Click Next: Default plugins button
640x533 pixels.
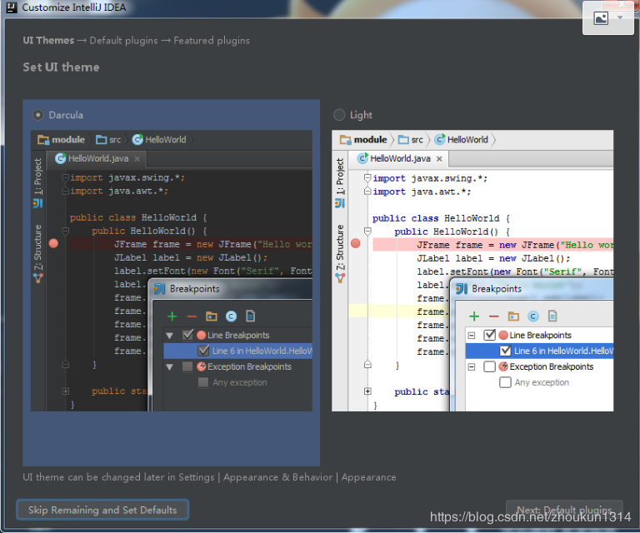564,510
